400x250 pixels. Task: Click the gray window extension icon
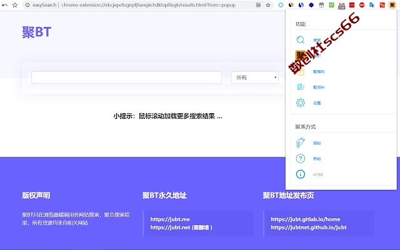[x=321, y=5]
